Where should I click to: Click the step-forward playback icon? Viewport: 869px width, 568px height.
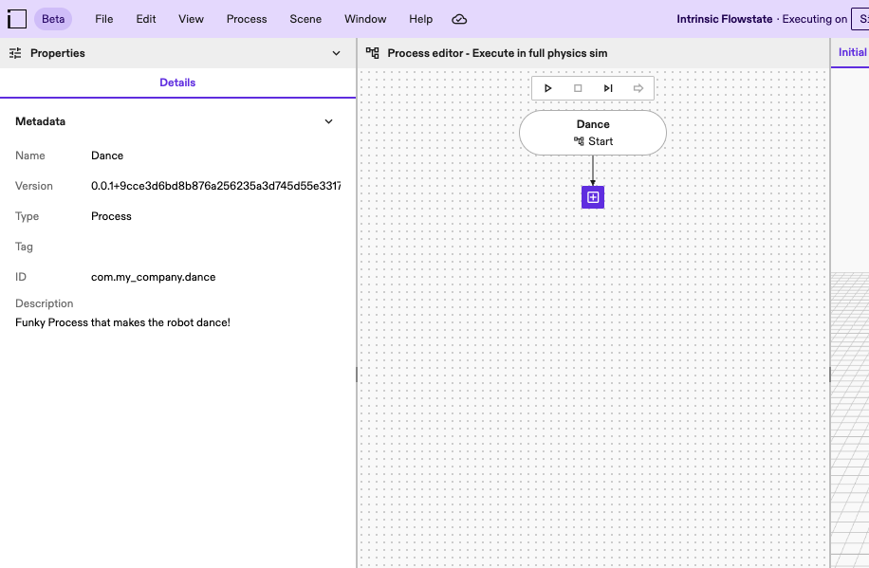point(608,88)
